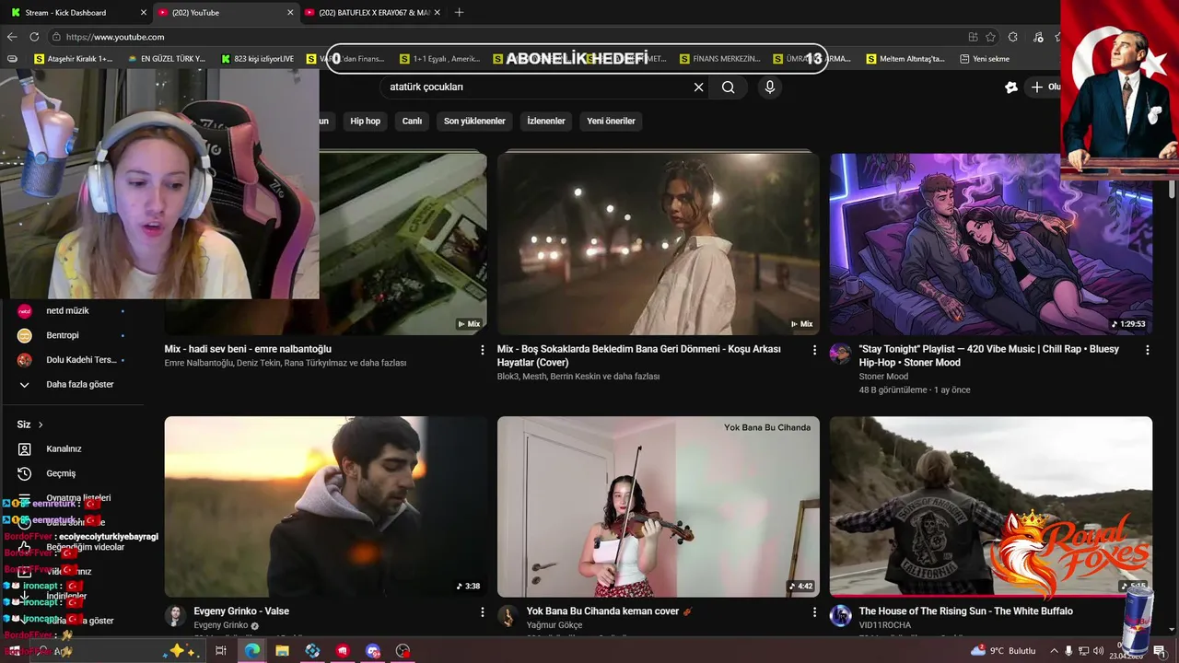Open Yağmur Gökçe channel avatar
Screen dimensions: 1179x663
[x=508, y=616]
